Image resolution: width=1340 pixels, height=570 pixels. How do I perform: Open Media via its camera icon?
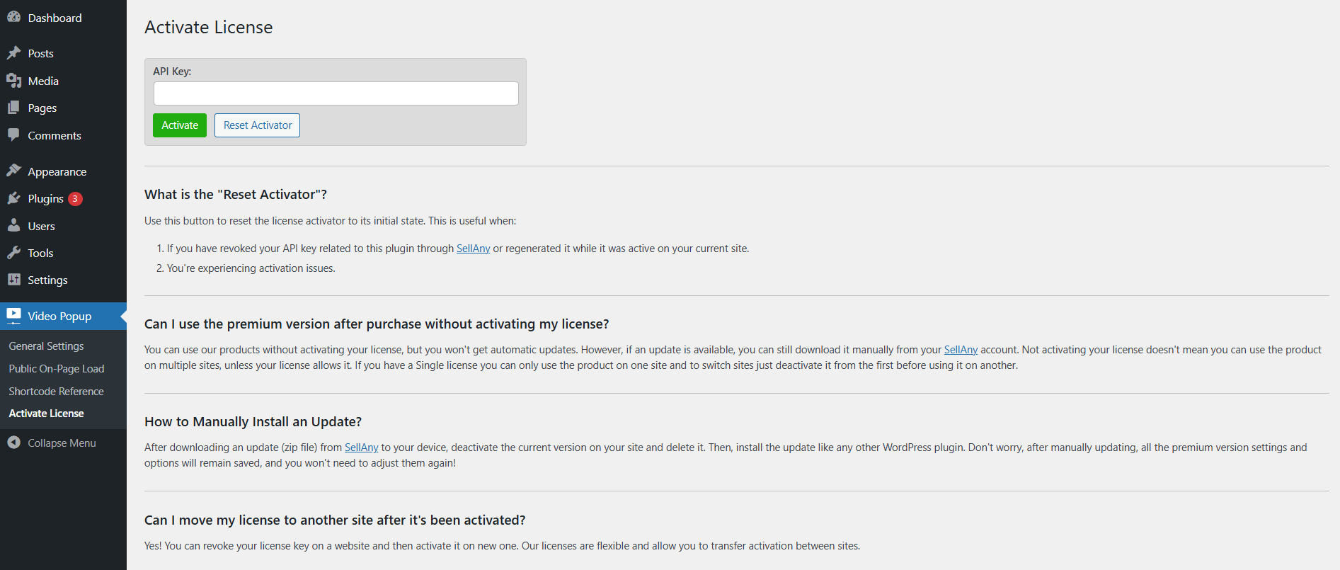[13, 81]
